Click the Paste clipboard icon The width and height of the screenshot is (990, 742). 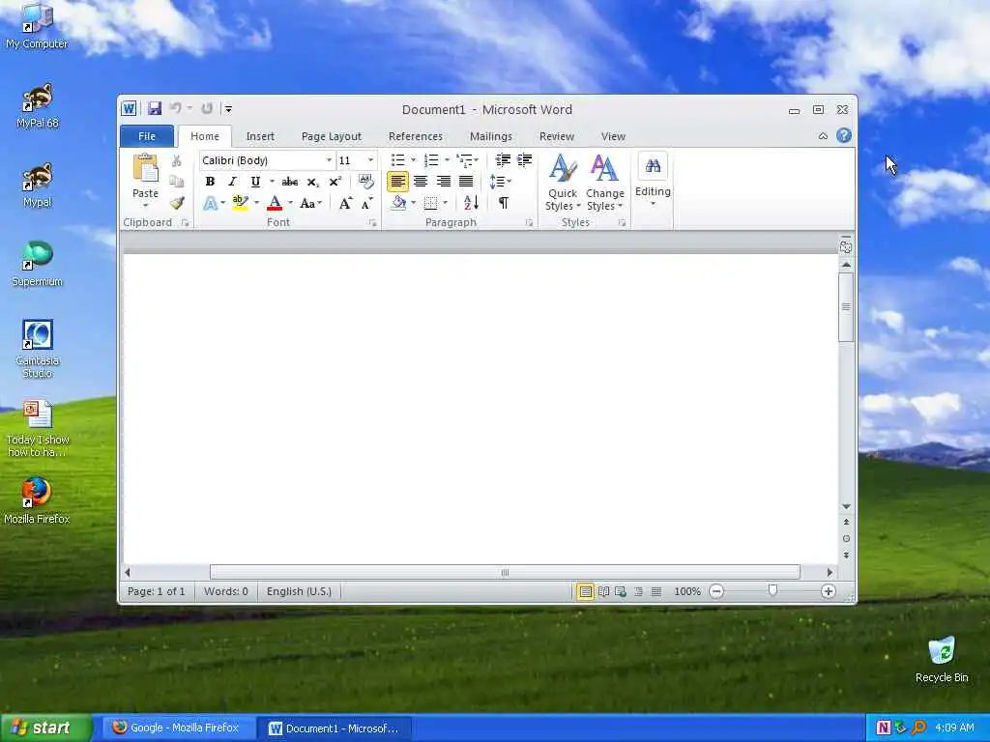[x=145, y=169]
